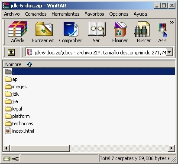Open the Favoritos menu
The height and width of the screenshot is (164, 178).
(x=94, y=14)
